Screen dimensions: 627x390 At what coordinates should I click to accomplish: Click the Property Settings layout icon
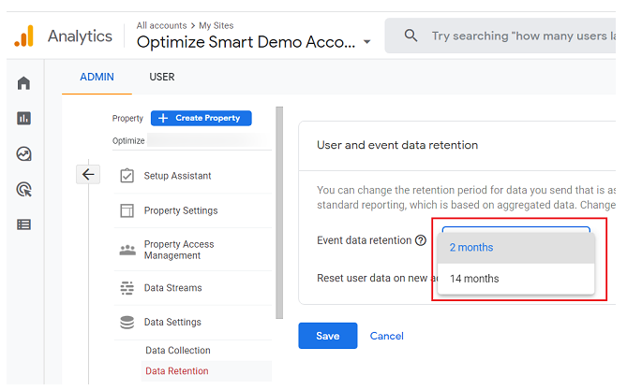pyautogui.click(x=127, y=210)
